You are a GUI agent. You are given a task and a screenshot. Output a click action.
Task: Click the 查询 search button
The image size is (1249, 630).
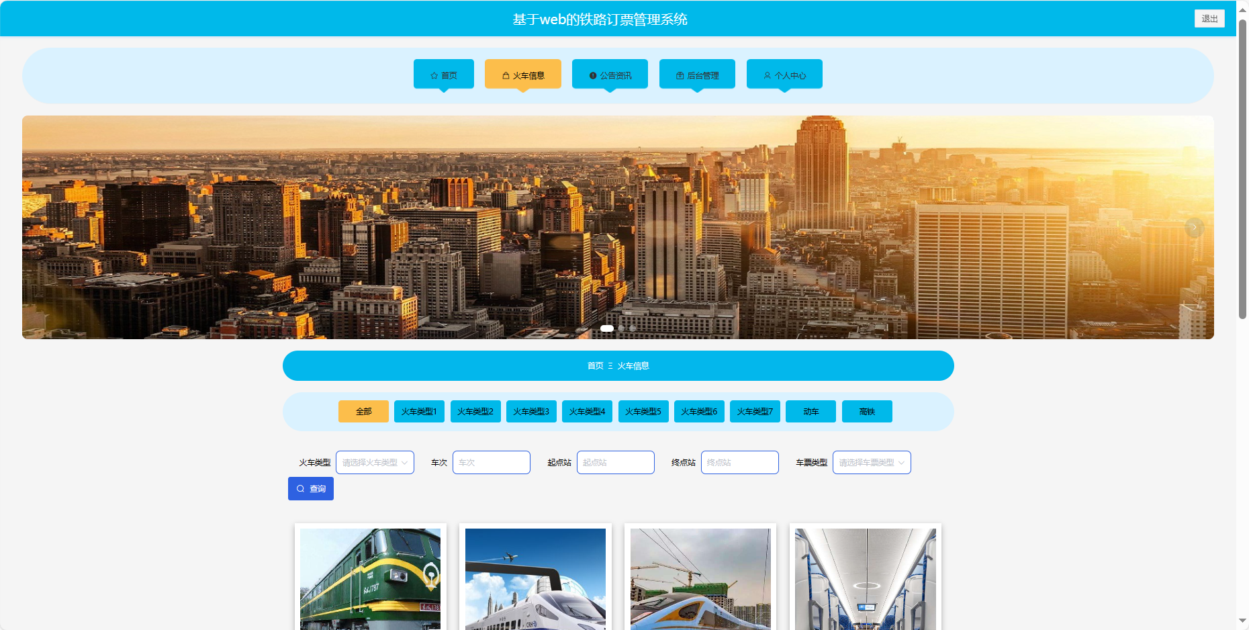click(x=311, y=489)
